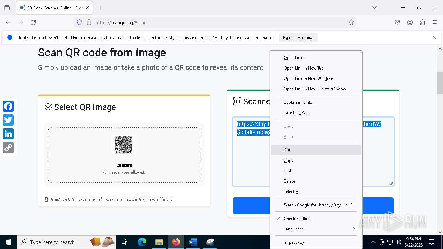This screenshot has width=443, height=249.
Task: Select Bookmark Link menu entry
Action: 316,102
